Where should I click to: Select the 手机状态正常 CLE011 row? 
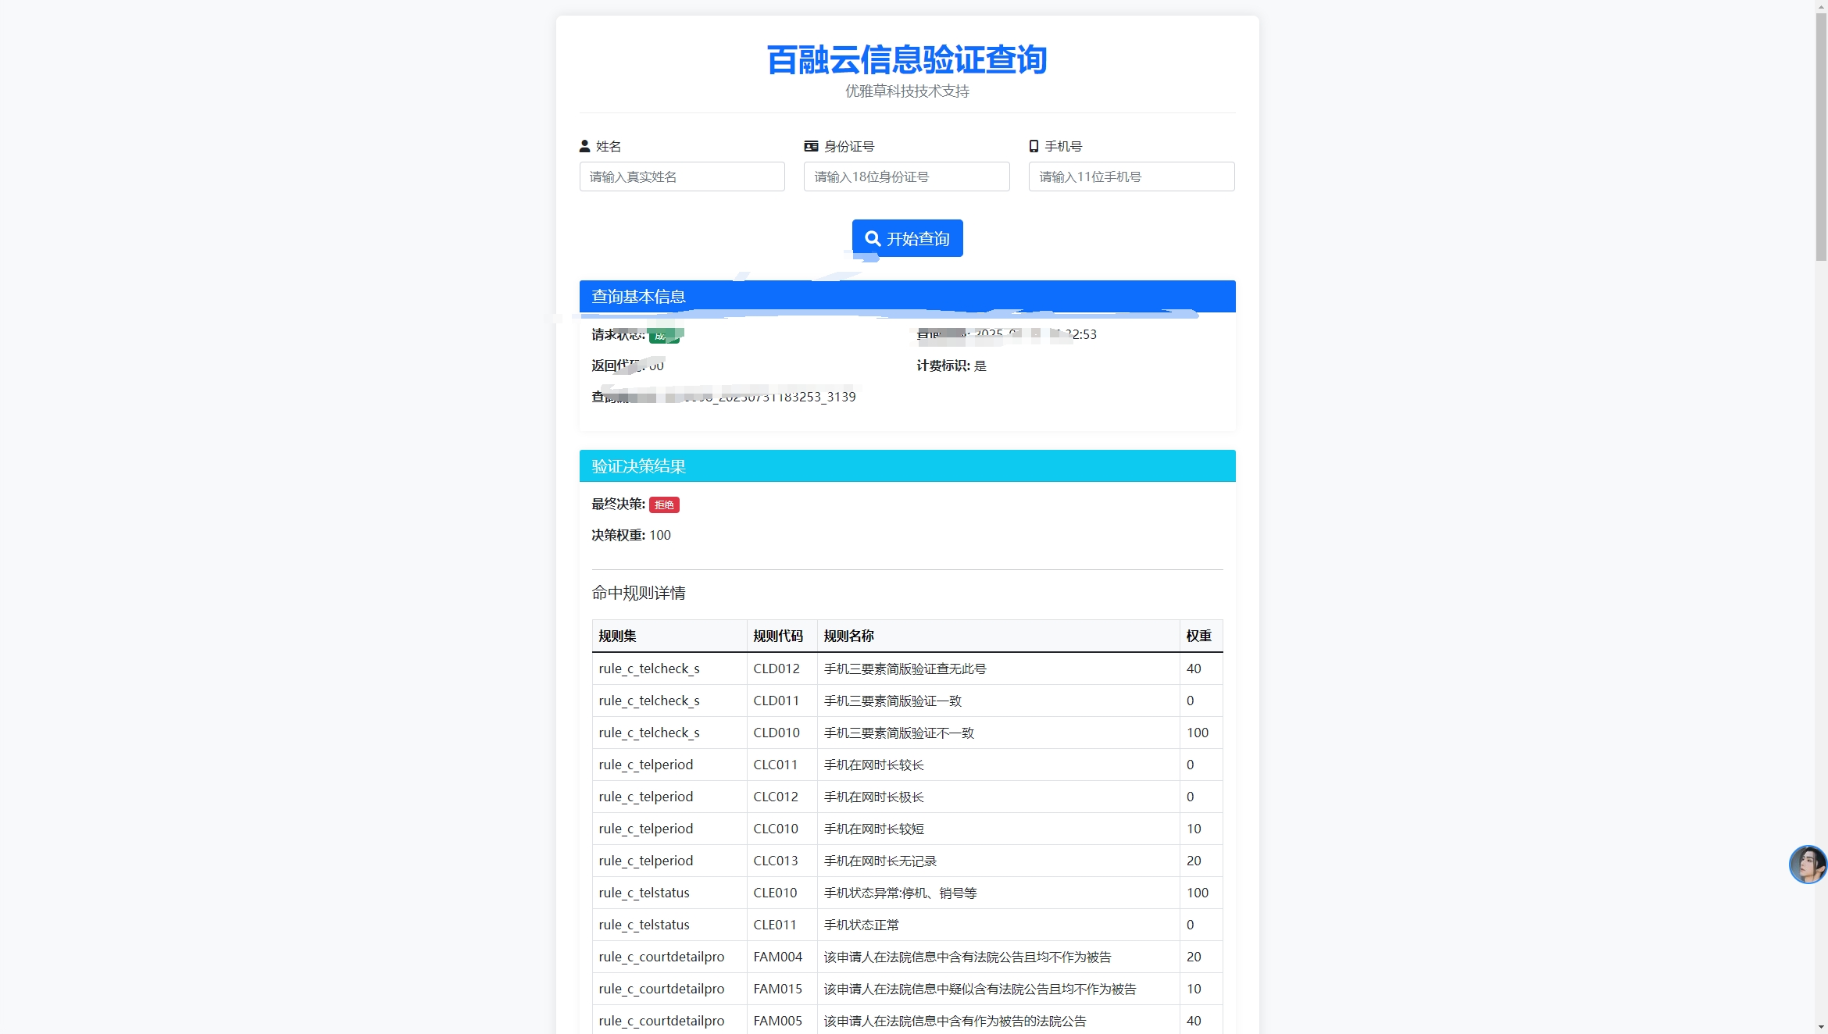click(906, 925)
